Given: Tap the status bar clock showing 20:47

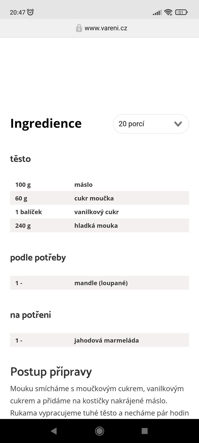Looking at the screenshot, I should coord(17,12).
